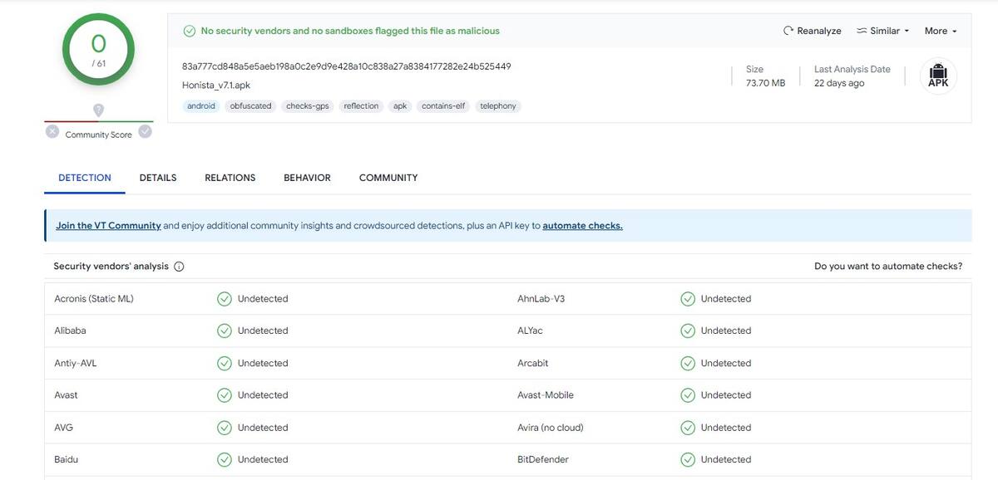The width and height of the screenshot is (998, 480).
Task: Click the obfuscated tag
Action: 251,106
